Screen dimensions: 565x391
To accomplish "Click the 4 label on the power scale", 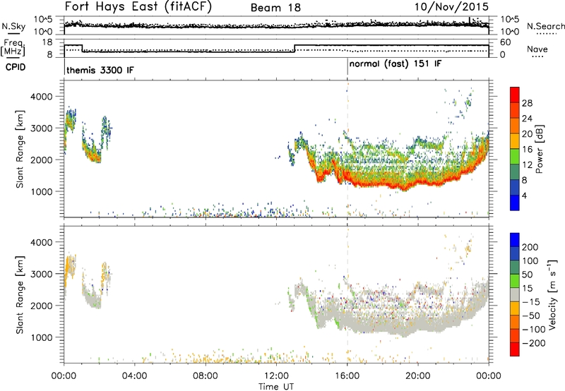I will [525, 195].
